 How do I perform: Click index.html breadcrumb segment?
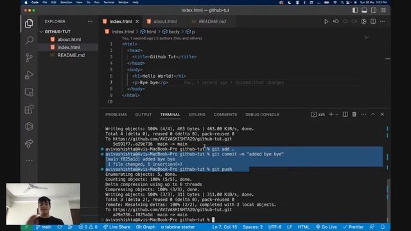pos(120,31)
